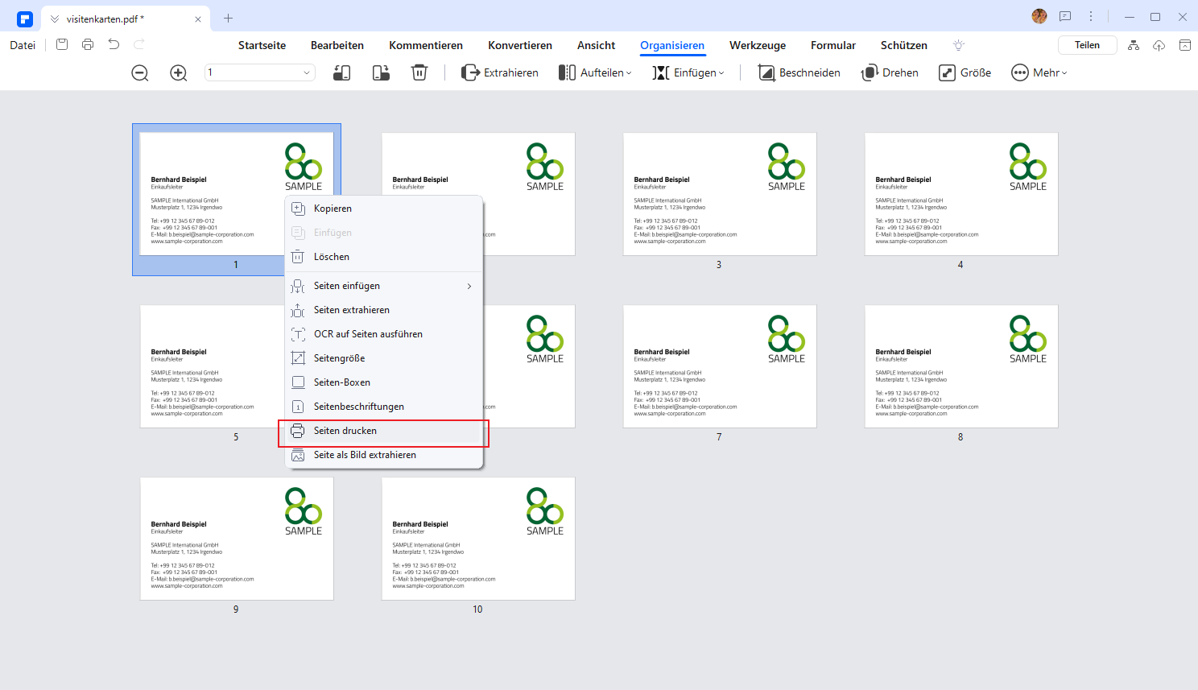
Task: Choose Seitenbeschriftungen from context menu
Action: (x=384, y=407)
